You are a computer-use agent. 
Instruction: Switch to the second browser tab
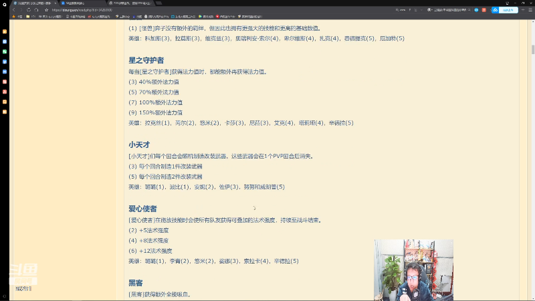(x=83, y=3)
